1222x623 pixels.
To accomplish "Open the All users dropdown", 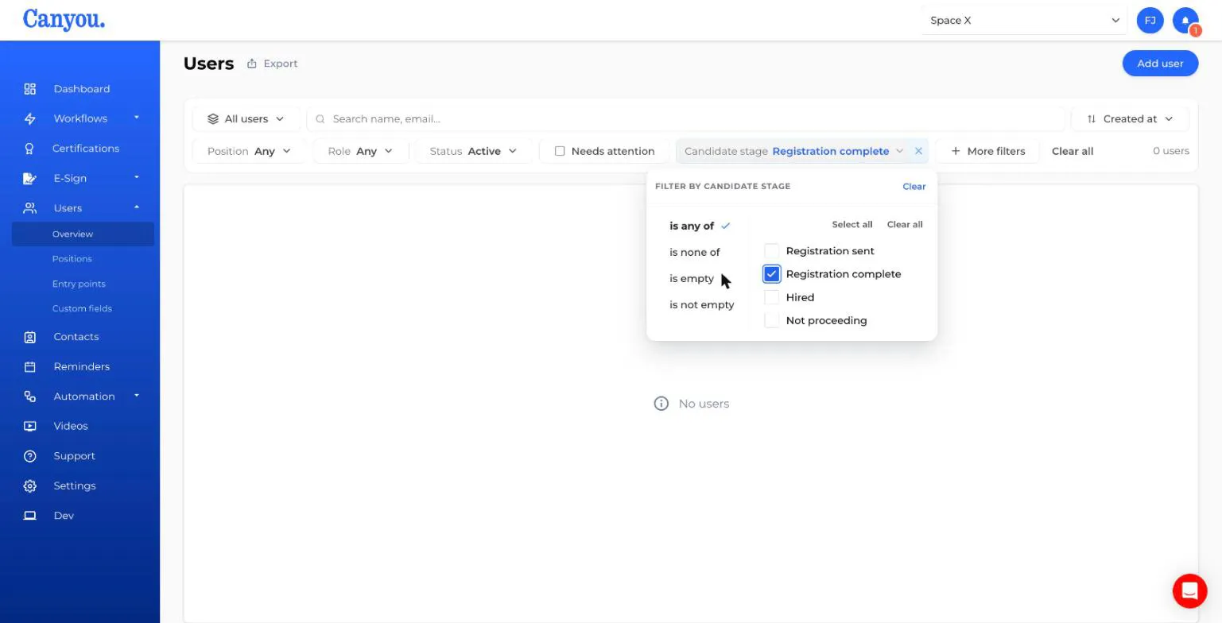I will 246,119.
